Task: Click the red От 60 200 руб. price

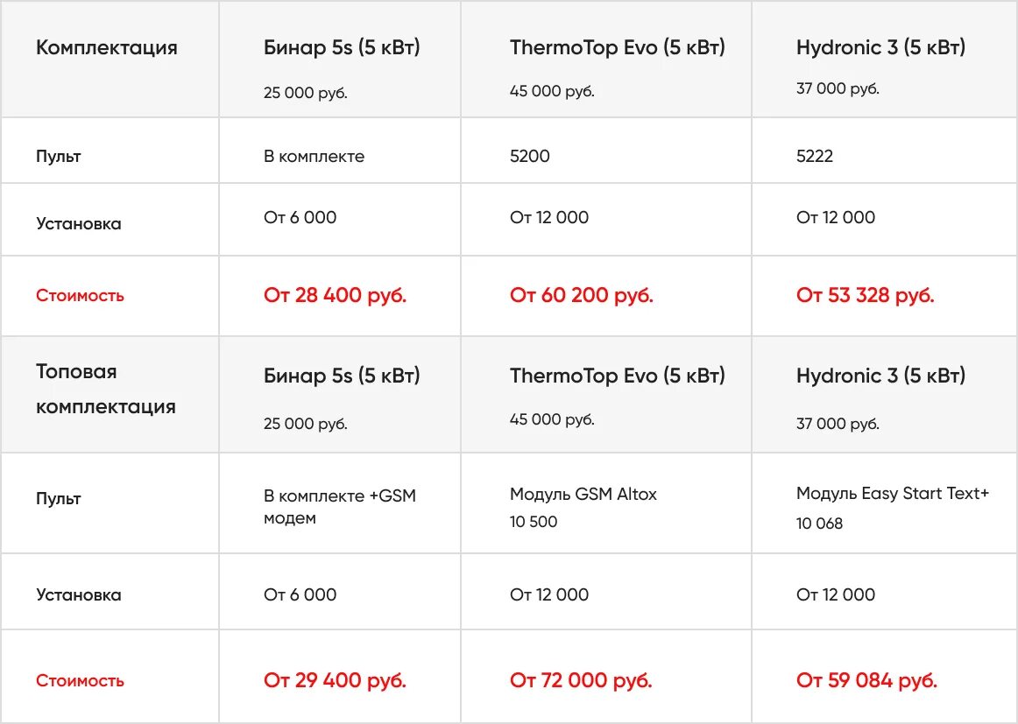Action: (582, 295)
